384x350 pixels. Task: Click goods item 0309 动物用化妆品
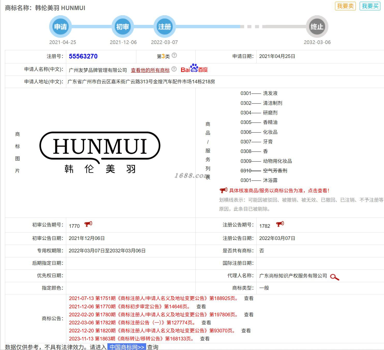pyautogui.click(x=266, y=161)
